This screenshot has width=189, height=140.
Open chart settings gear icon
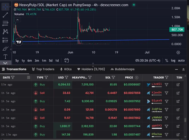(x=178, y=53)
